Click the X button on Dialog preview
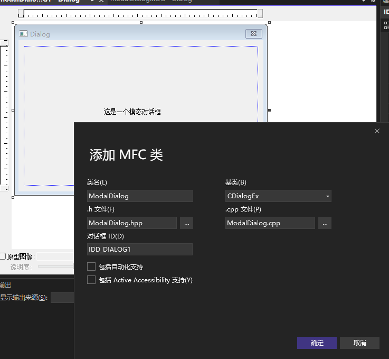The image size is (389, 359). pyautogui.click(x=253, y=34)
